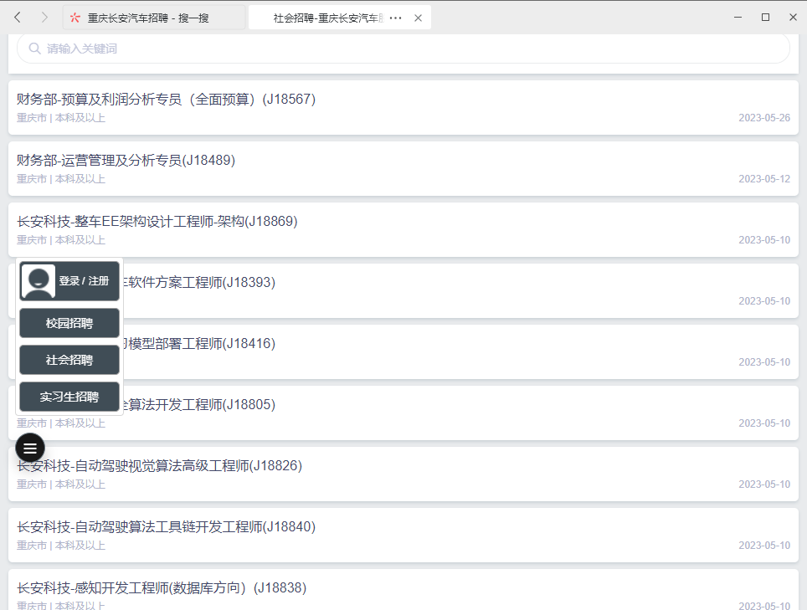Close the 社会招聘 tab
Image resolution: width=807 pixels, height=610 pixels.
click(418, 18)
